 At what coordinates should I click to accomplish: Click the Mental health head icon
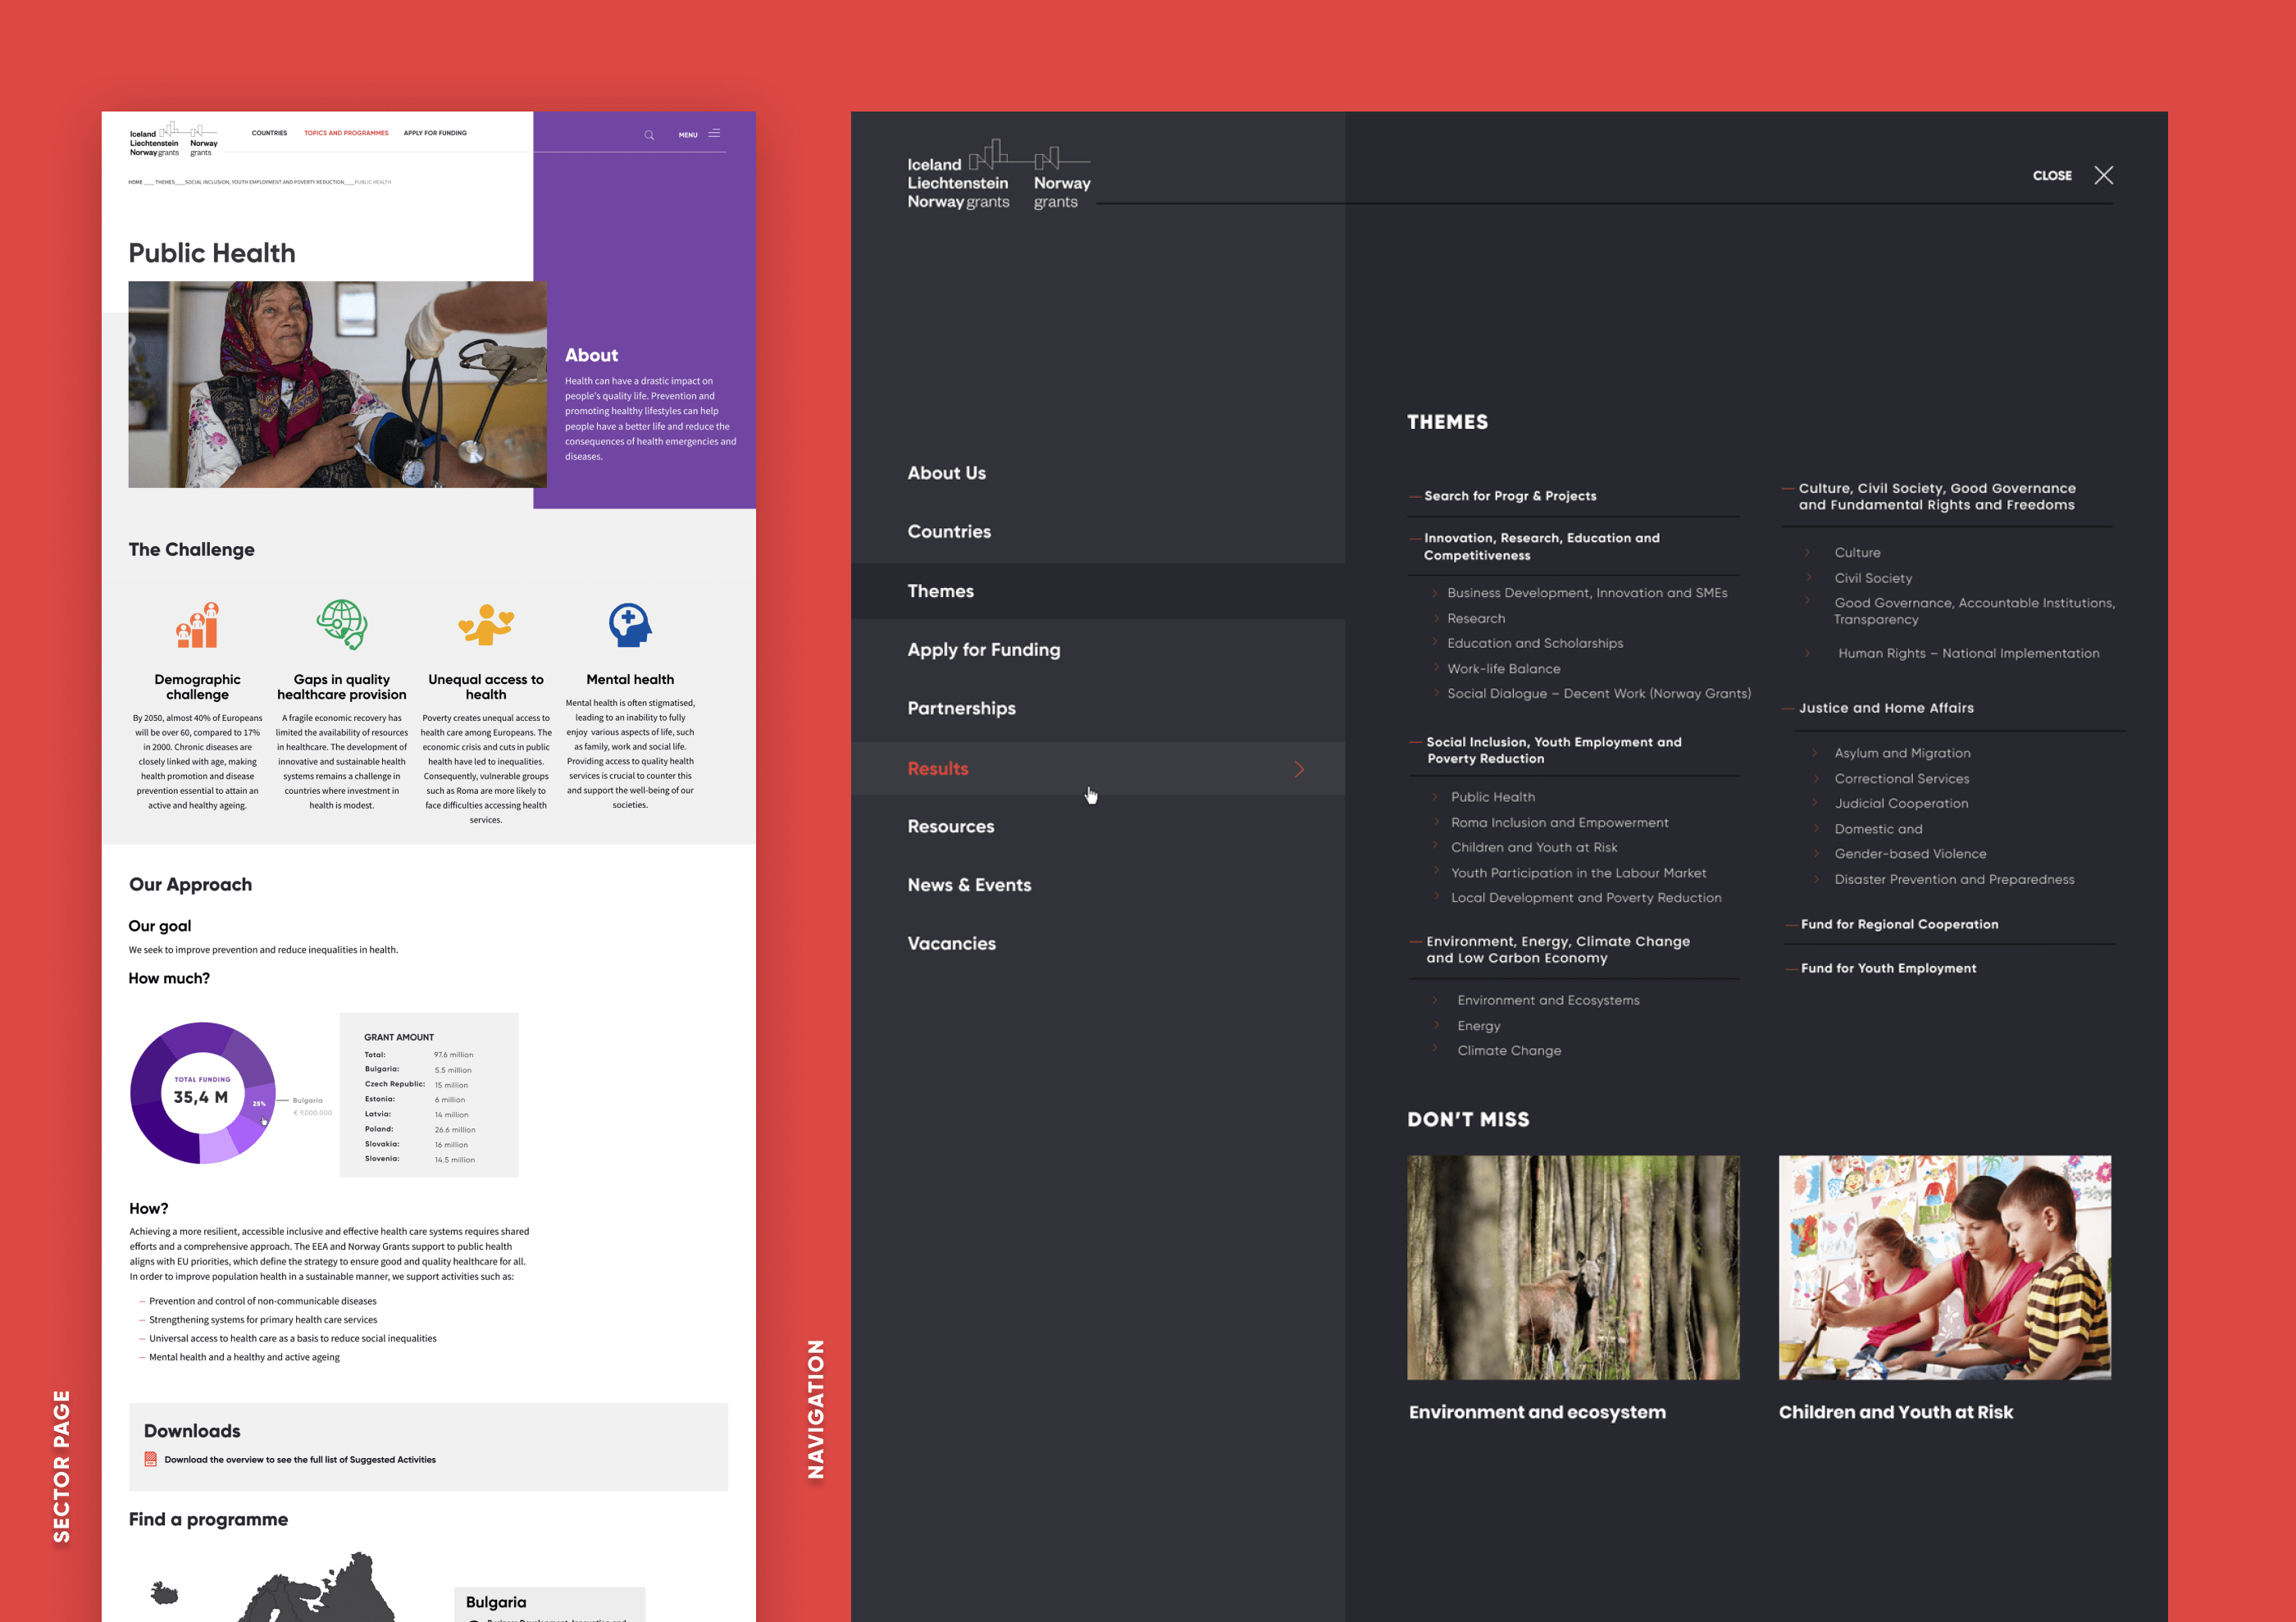coord(630,625)
